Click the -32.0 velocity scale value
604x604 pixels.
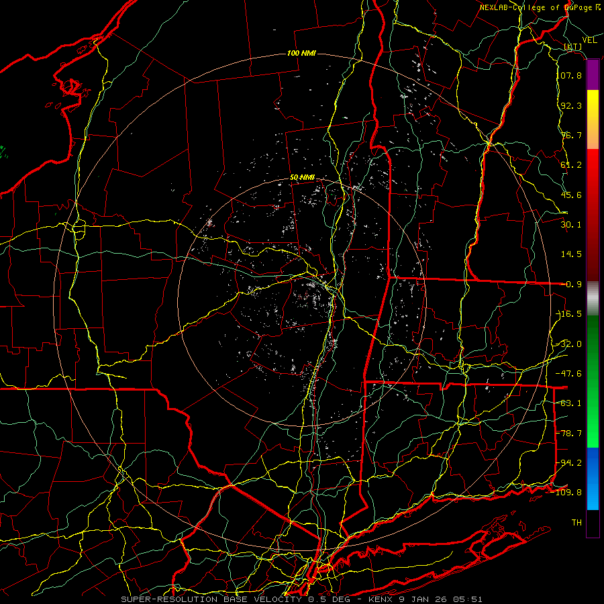[x=569, y=344]
